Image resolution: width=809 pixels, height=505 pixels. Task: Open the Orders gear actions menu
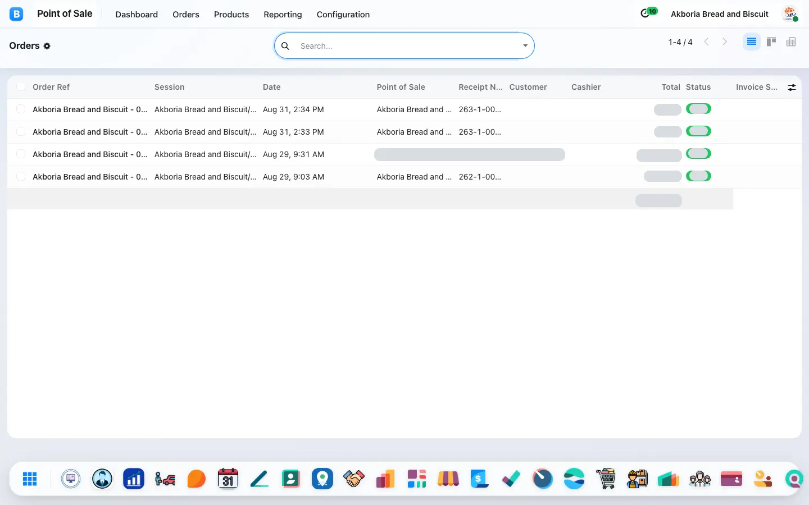[x=47, y=46]
